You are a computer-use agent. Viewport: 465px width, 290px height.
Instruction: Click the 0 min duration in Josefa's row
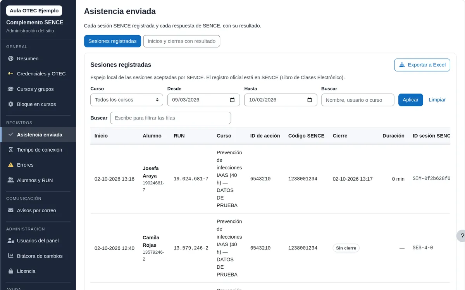point(398,179)
